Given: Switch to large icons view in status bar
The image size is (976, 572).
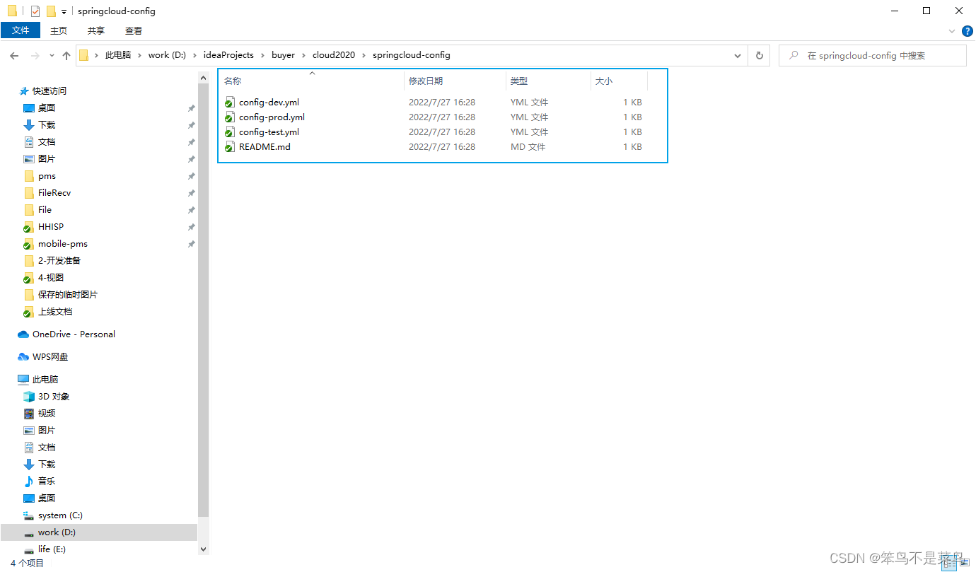Looking at the screenshot, I should tap(965, 564).
